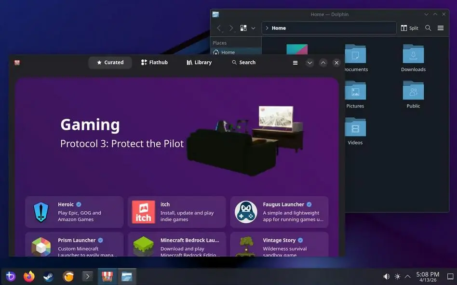Toggle Split view in Dolphin

[409, 28]
